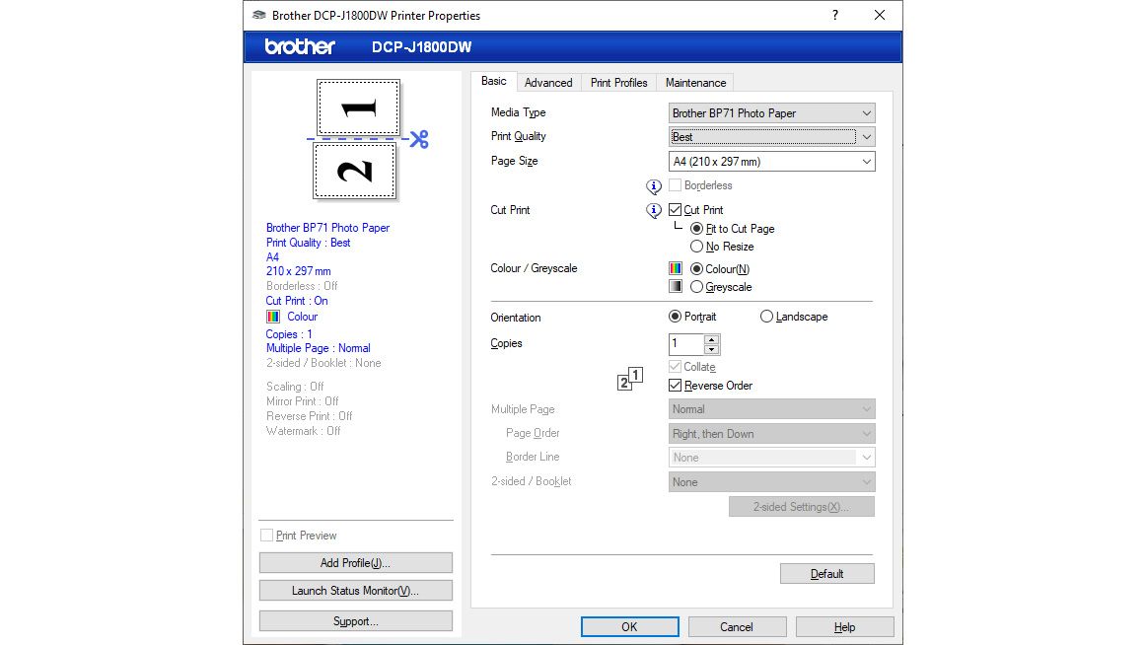Click the rainbow colour icon beside Colour(N)
Image resolution: width=1146 pixels, height=645 pixels.
[x=676, y=269]
